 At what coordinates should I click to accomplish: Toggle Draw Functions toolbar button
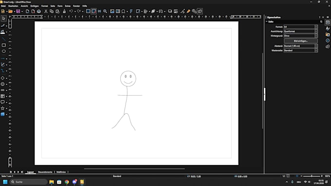[x=200, y=11]
